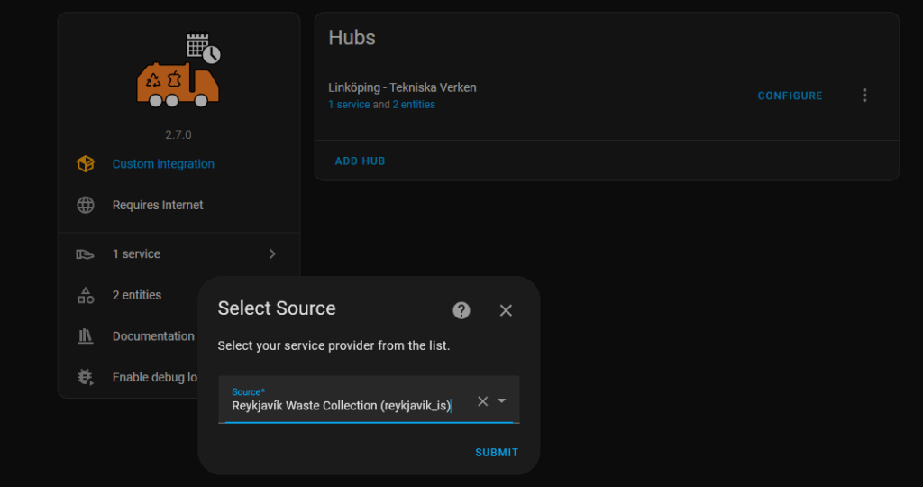Close the Select Source dialog
Viewport: 923px width, 487px height.
click(x=506, y=310)
